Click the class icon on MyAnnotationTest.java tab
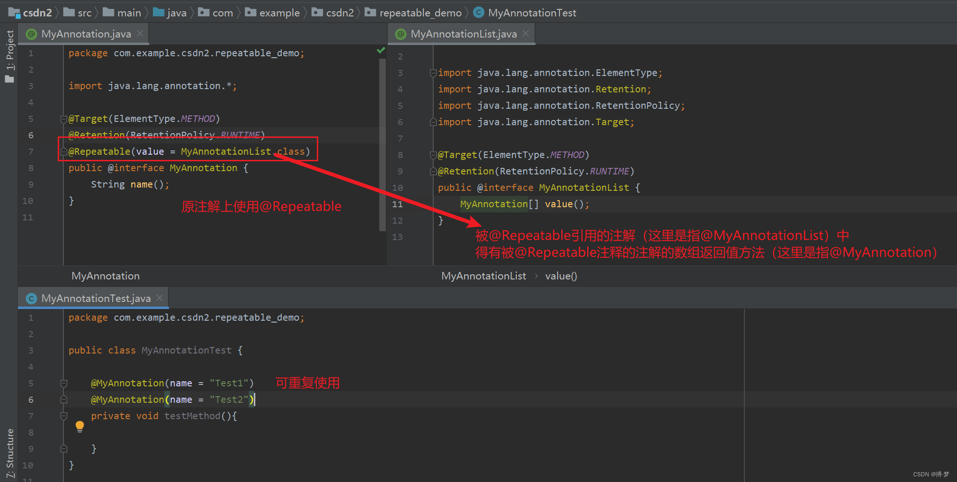Screen dimensions: 957x482 pos(31,298)
